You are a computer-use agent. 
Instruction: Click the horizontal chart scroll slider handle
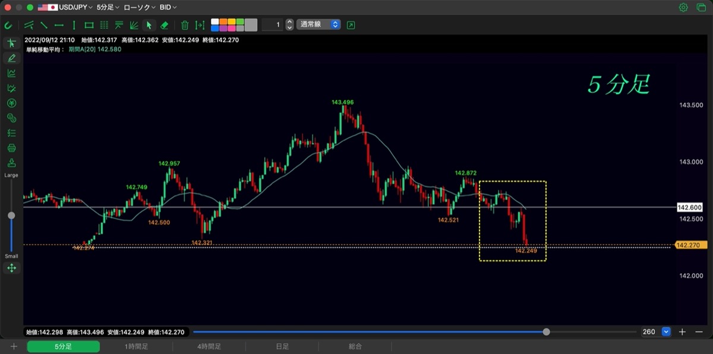[546, 332]
